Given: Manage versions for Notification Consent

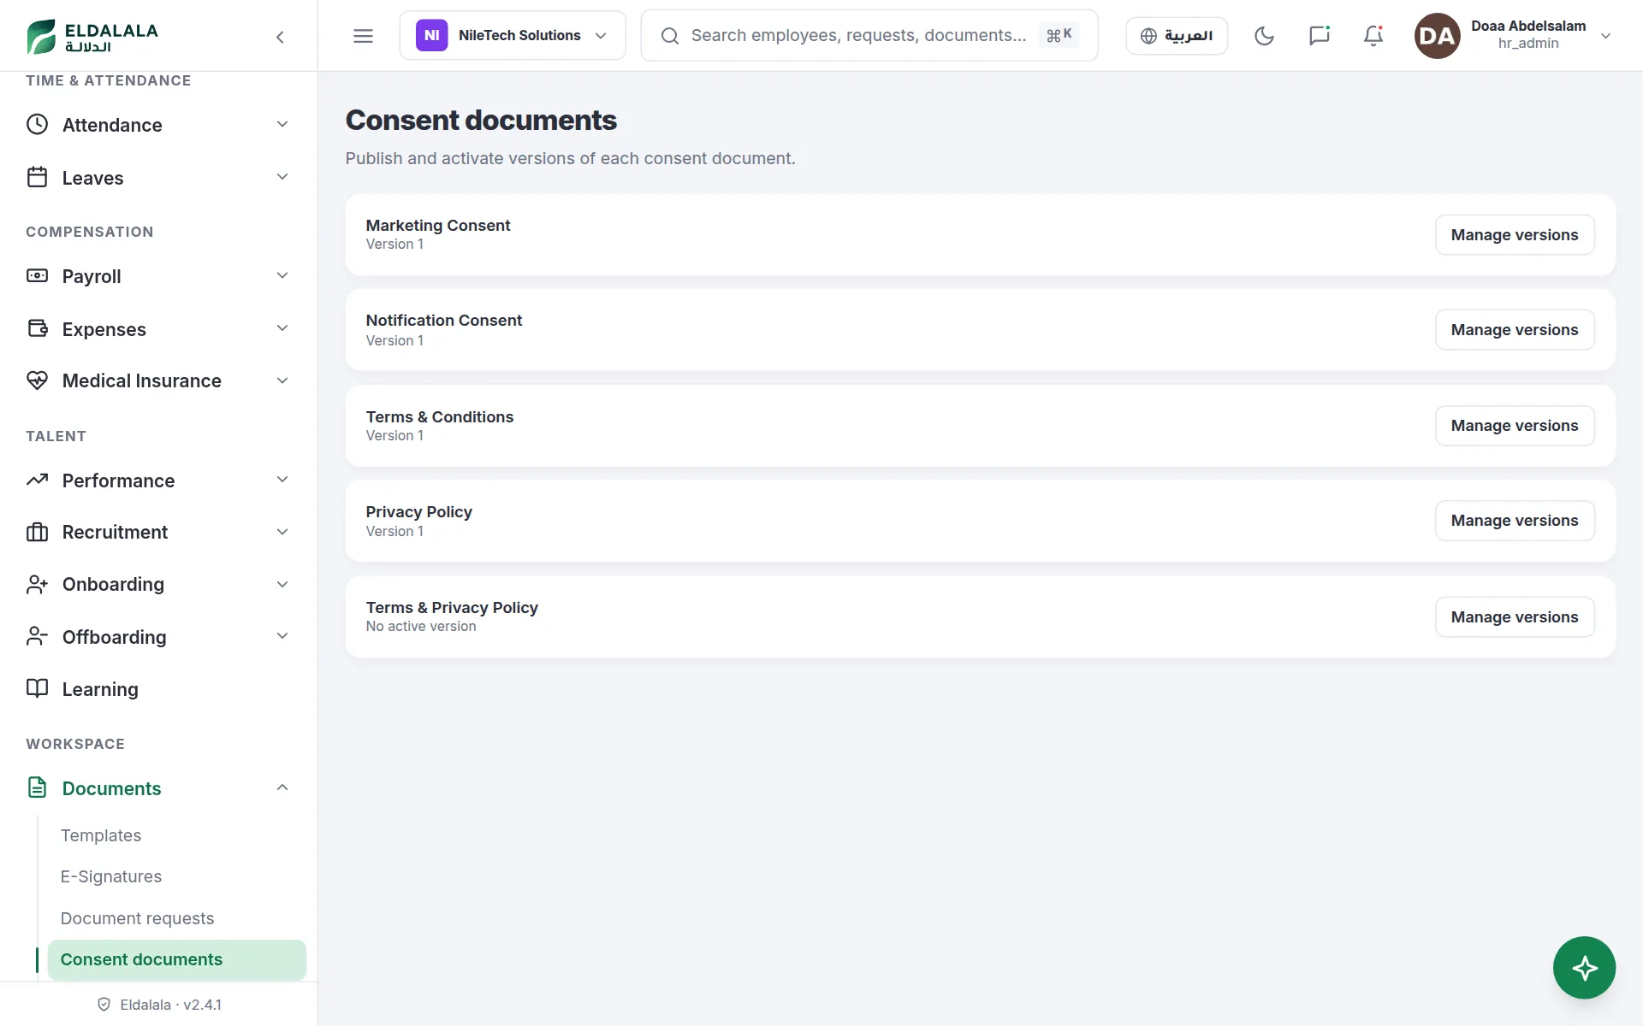Looking at the screenshot, I should coord(1514,329).
